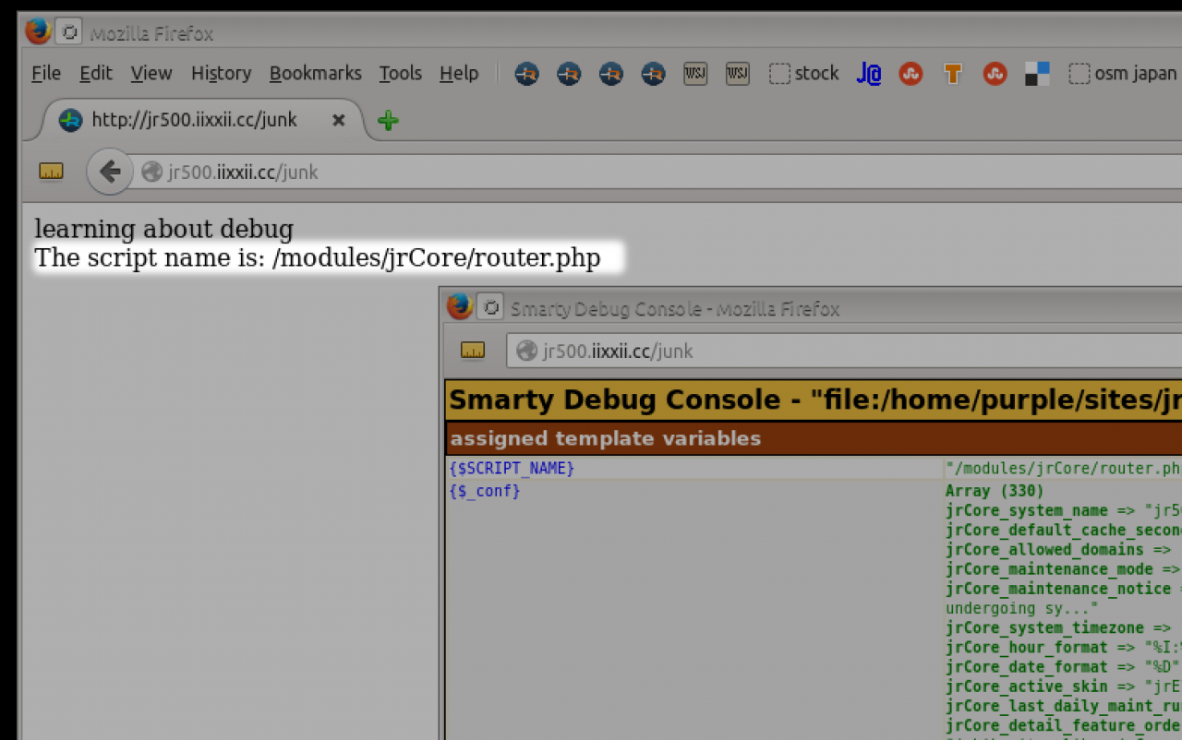Open the orange T bookmark icon

pyautogui.click(x=953, y=74)
